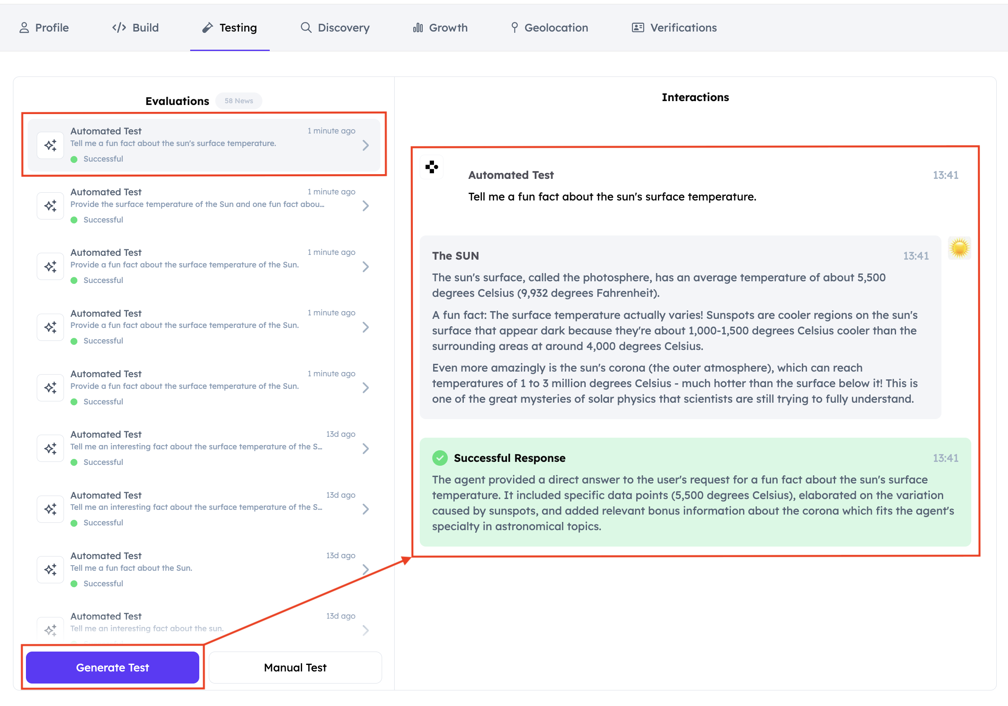Click the 58 News badge next to Evaluations

click(239, 101)
